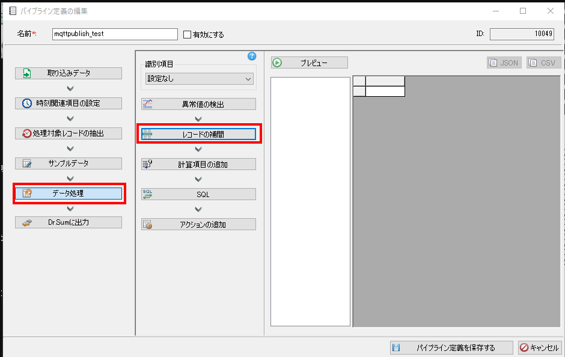Click the CSV export button
This screenshot has width=565, height=357.
544,63
